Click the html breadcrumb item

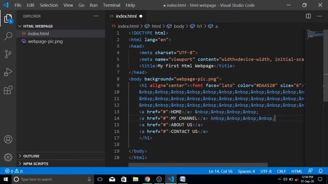pyautogui.click(x=156, y=26)
